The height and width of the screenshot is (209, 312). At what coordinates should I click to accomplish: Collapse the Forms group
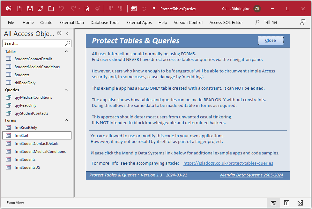(66, 120)
